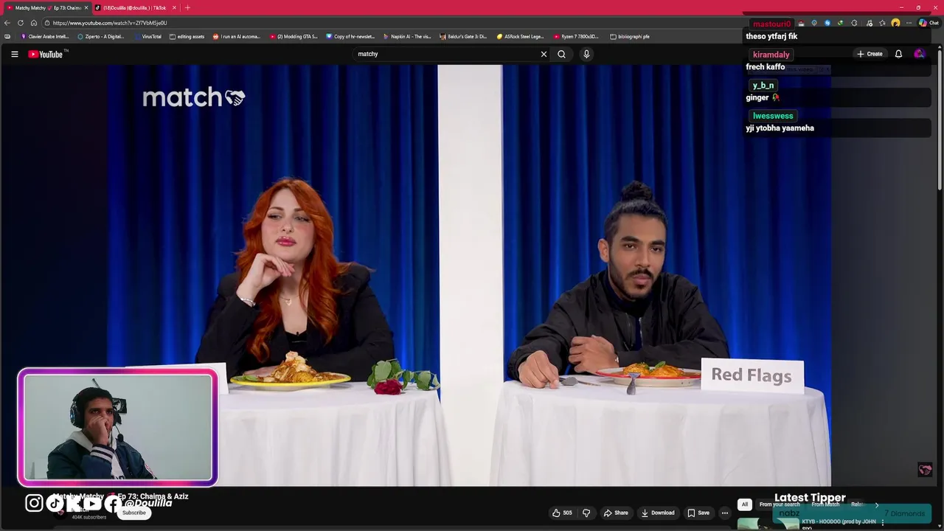Screen dimensions: 944x531
Task: Open YouTube notifications bell
Action: (x=898, y=54)
